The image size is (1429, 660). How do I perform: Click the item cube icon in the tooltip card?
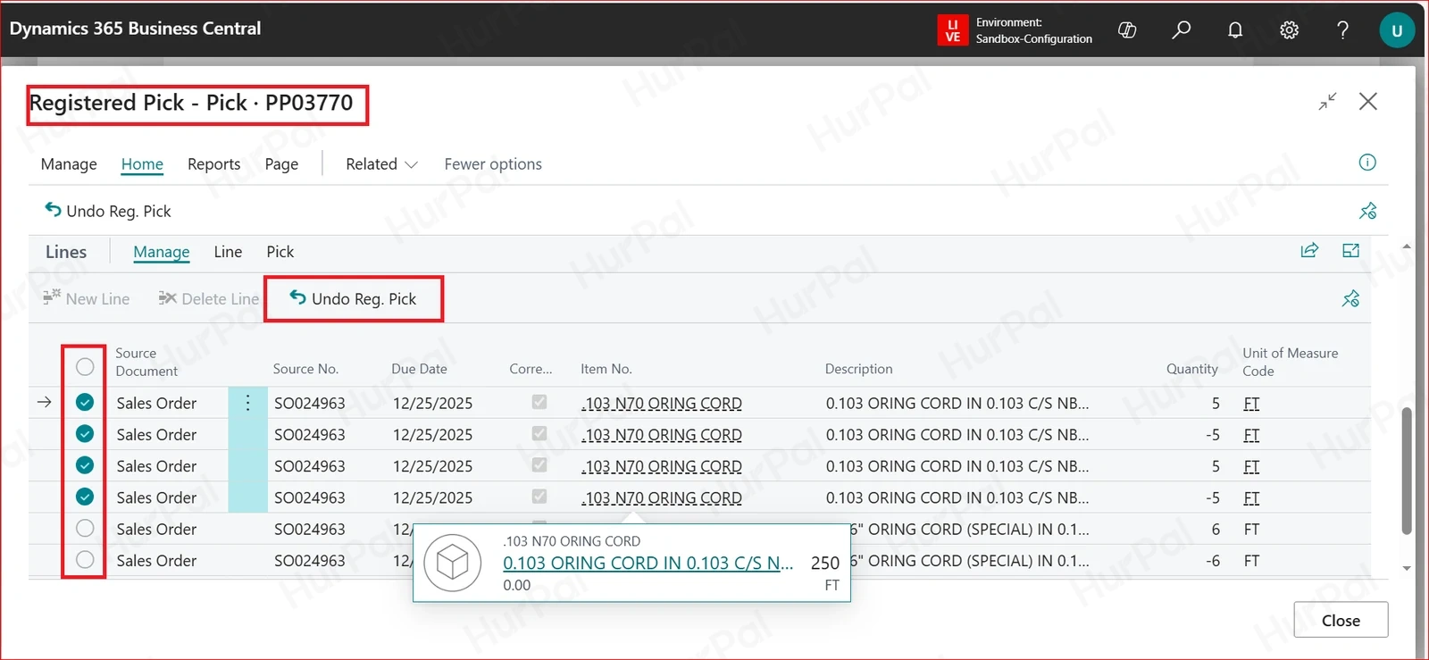(x=453, y=563)
